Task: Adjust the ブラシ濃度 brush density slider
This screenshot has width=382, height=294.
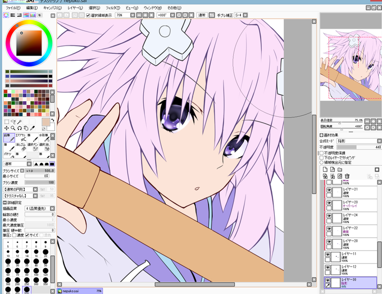Action: point(40,183)
